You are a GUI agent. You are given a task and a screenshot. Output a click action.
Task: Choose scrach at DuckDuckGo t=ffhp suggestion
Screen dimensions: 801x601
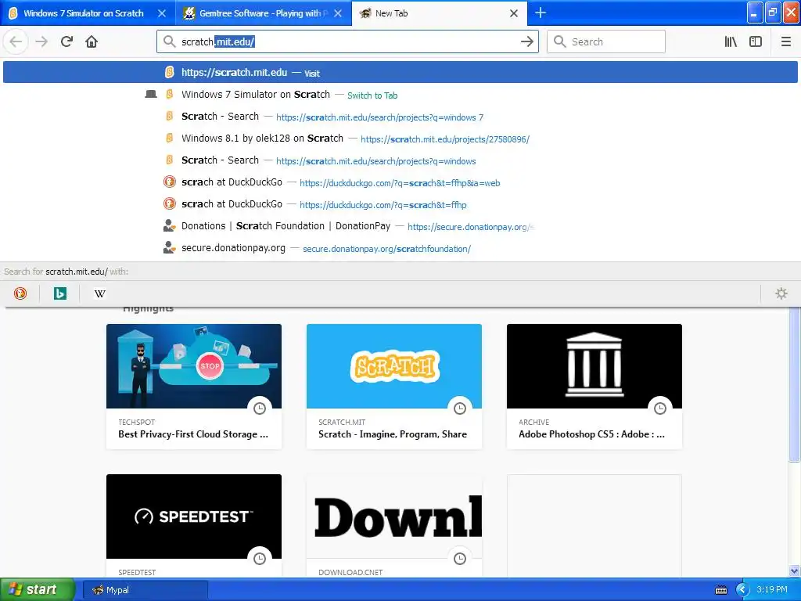point(400,204)
